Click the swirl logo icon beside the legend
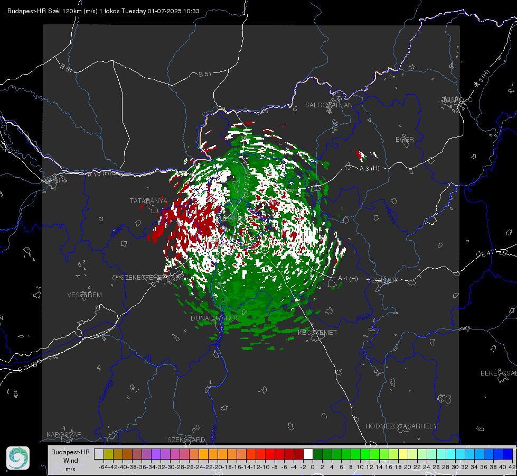The height and width of the screenshot is (476, 517). coord(18,458)
